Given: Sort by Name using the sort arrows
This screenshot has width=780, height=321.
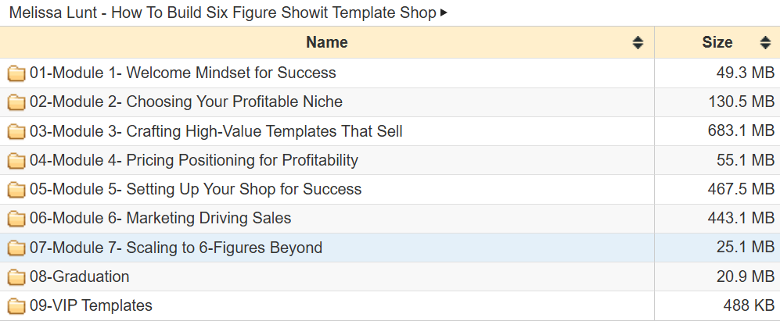Looking at the screenshot, I should point(638,43).
